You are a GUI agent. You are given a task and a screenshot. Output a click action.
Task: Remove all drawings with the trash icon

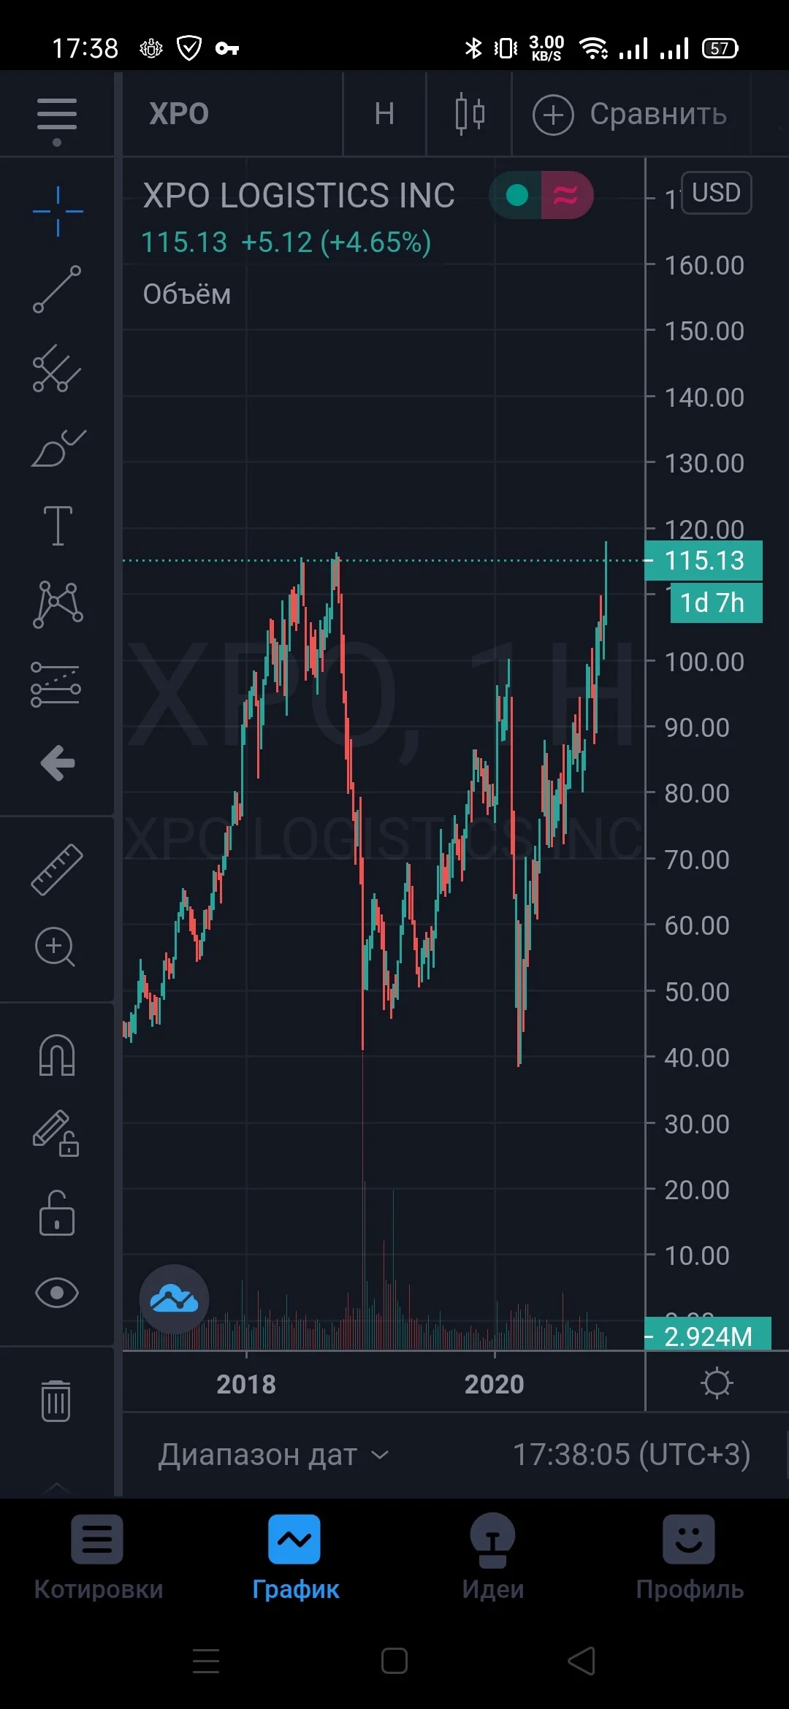click(56, 1401)
